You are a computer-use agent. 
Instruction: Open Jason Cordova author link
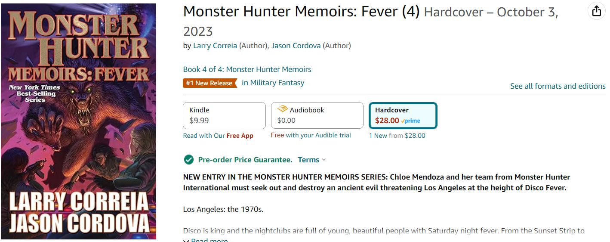tap(296, 46)
